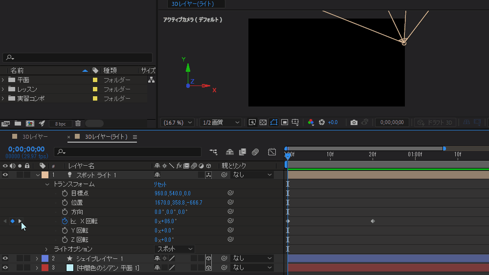The image size is (489, 275).
Task: Expand the レッスン folder
Action: (3, 89)
